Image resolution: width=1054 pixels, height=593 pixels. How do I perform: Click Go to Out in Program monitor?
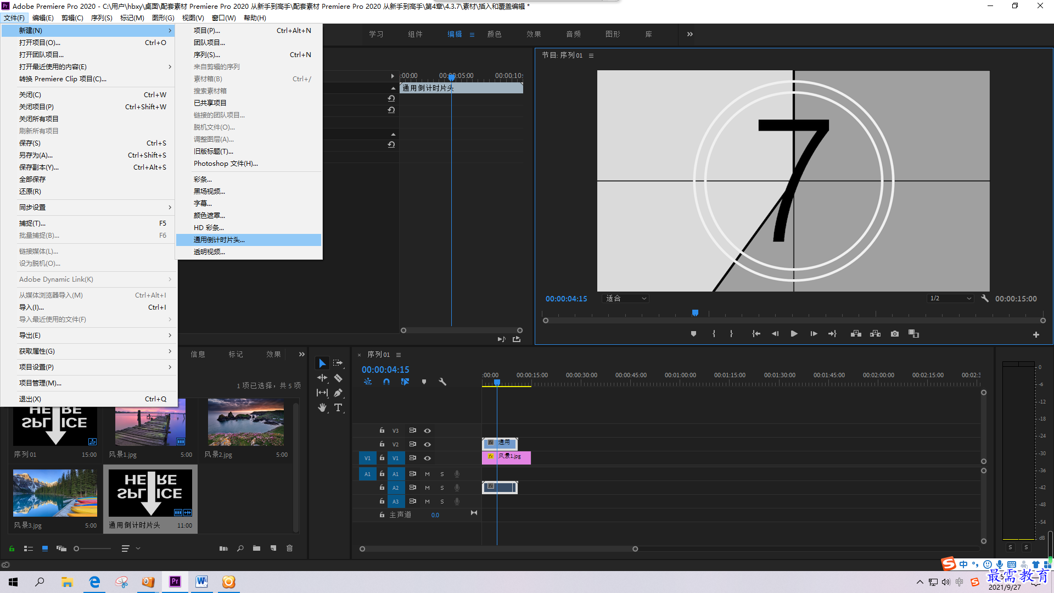[x=832, y=334]
